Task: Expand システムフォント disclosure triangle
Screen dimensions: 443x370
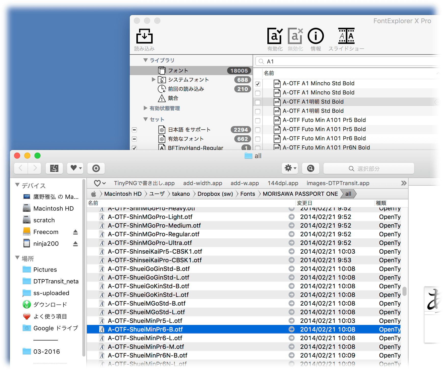Action: [x=153, y=79]
